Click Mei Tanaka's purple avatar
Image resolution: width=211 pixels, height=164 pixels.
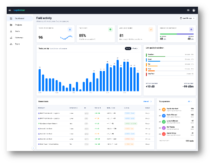164,128
